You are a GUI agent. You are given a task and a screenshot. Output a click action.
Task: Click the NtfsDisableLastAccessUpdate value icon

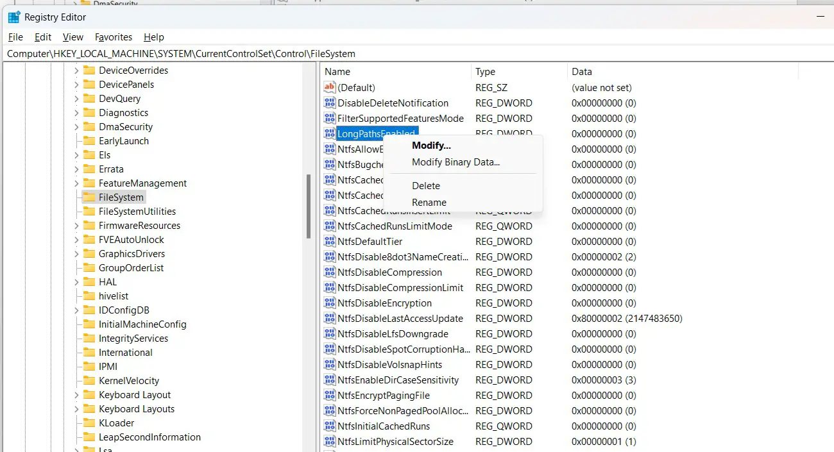(x=330, y=318)
